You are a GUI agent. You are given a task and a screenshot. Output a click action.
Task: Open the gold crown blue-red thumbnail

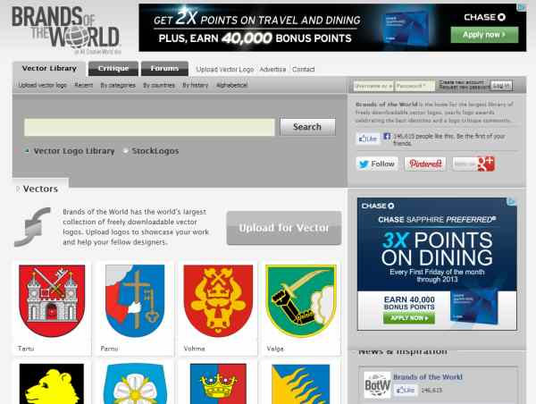pos(218,383)
